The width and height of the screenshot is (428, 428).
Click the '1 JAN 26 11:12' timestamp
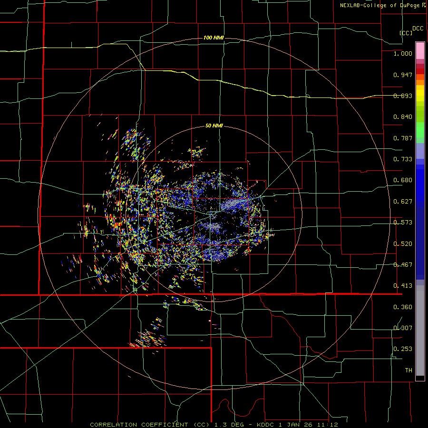pyautogui.click(x=308, y=425)
